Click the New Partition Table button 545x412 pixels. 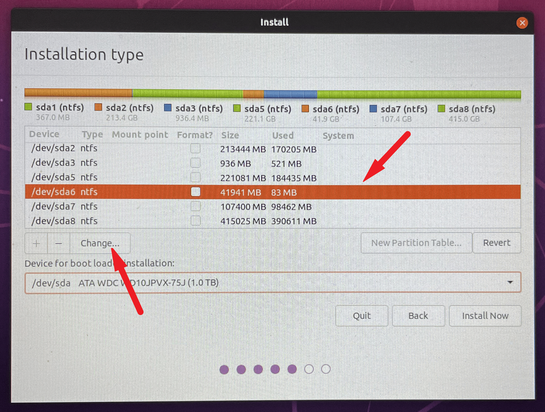[x=416, y=243]
